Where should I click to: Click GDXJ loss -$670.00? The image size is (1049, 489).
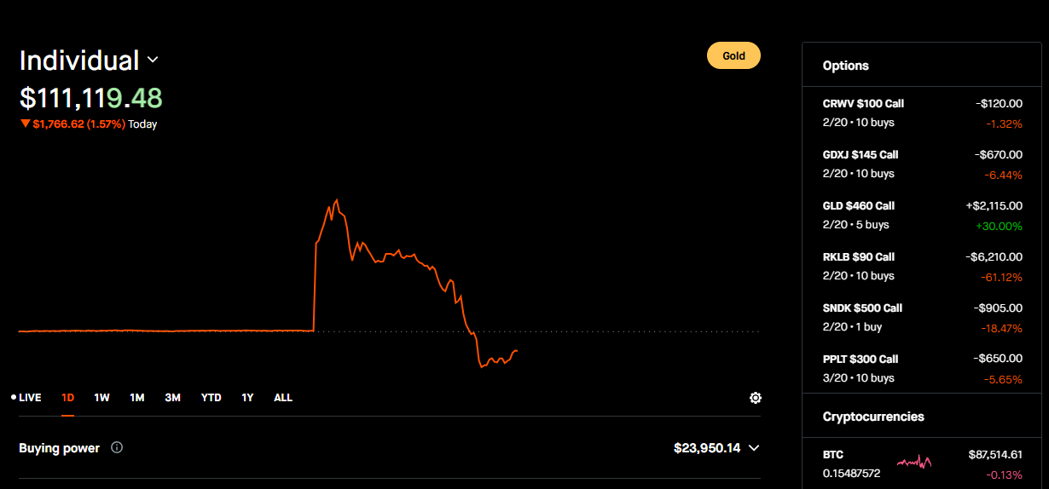1000,155
